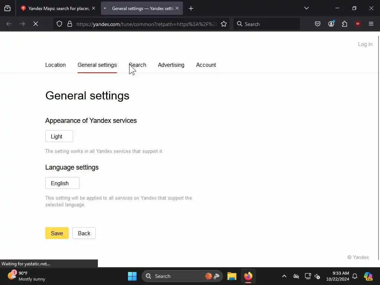Screen dimensions: 380x285
Task: Open the clock and date panel
Action: (x=338, y=276)
